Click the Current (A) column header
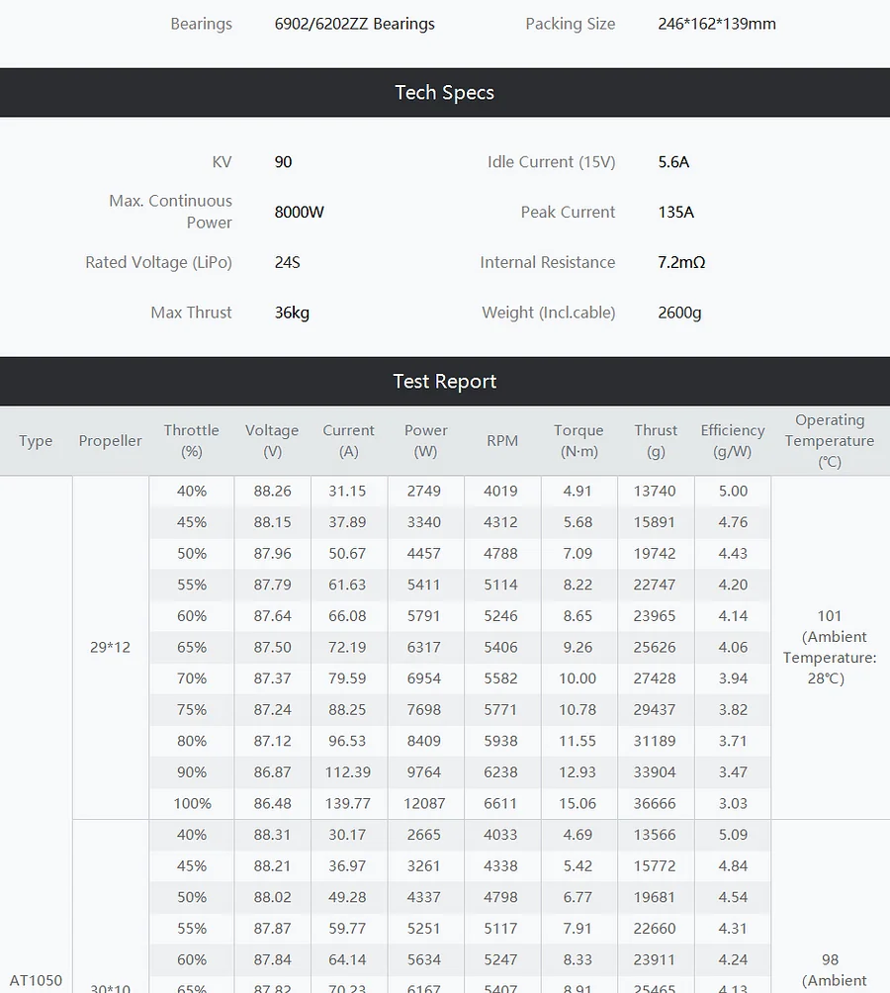Viewport: 890px width, 993px height. 348,441
